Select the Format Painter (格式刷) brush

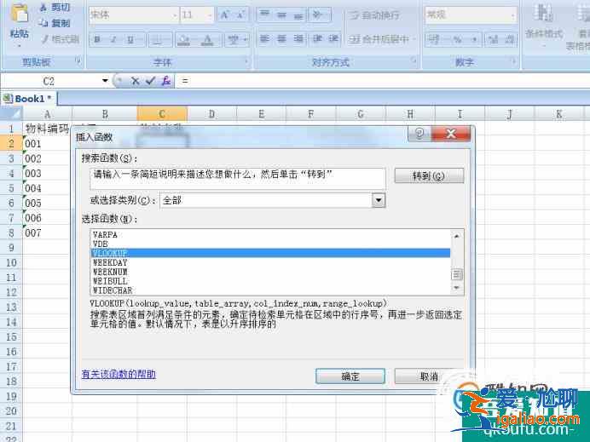pos(45,38)
